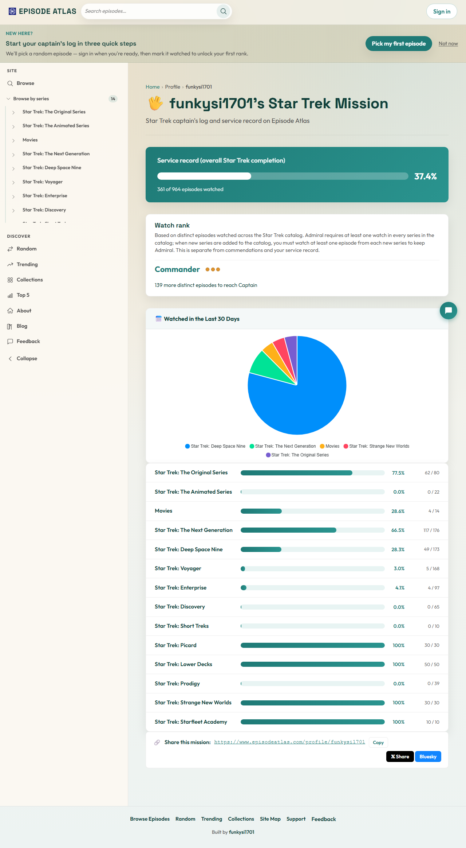The height and width of the screenshot is (848, 466).
Task: Open the profile share URL link
Action: coord(289,742)
